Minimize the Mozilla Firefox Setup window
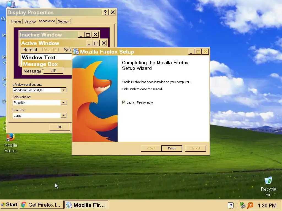The height and width of the screenshot is (211, 282). [191, 52]
